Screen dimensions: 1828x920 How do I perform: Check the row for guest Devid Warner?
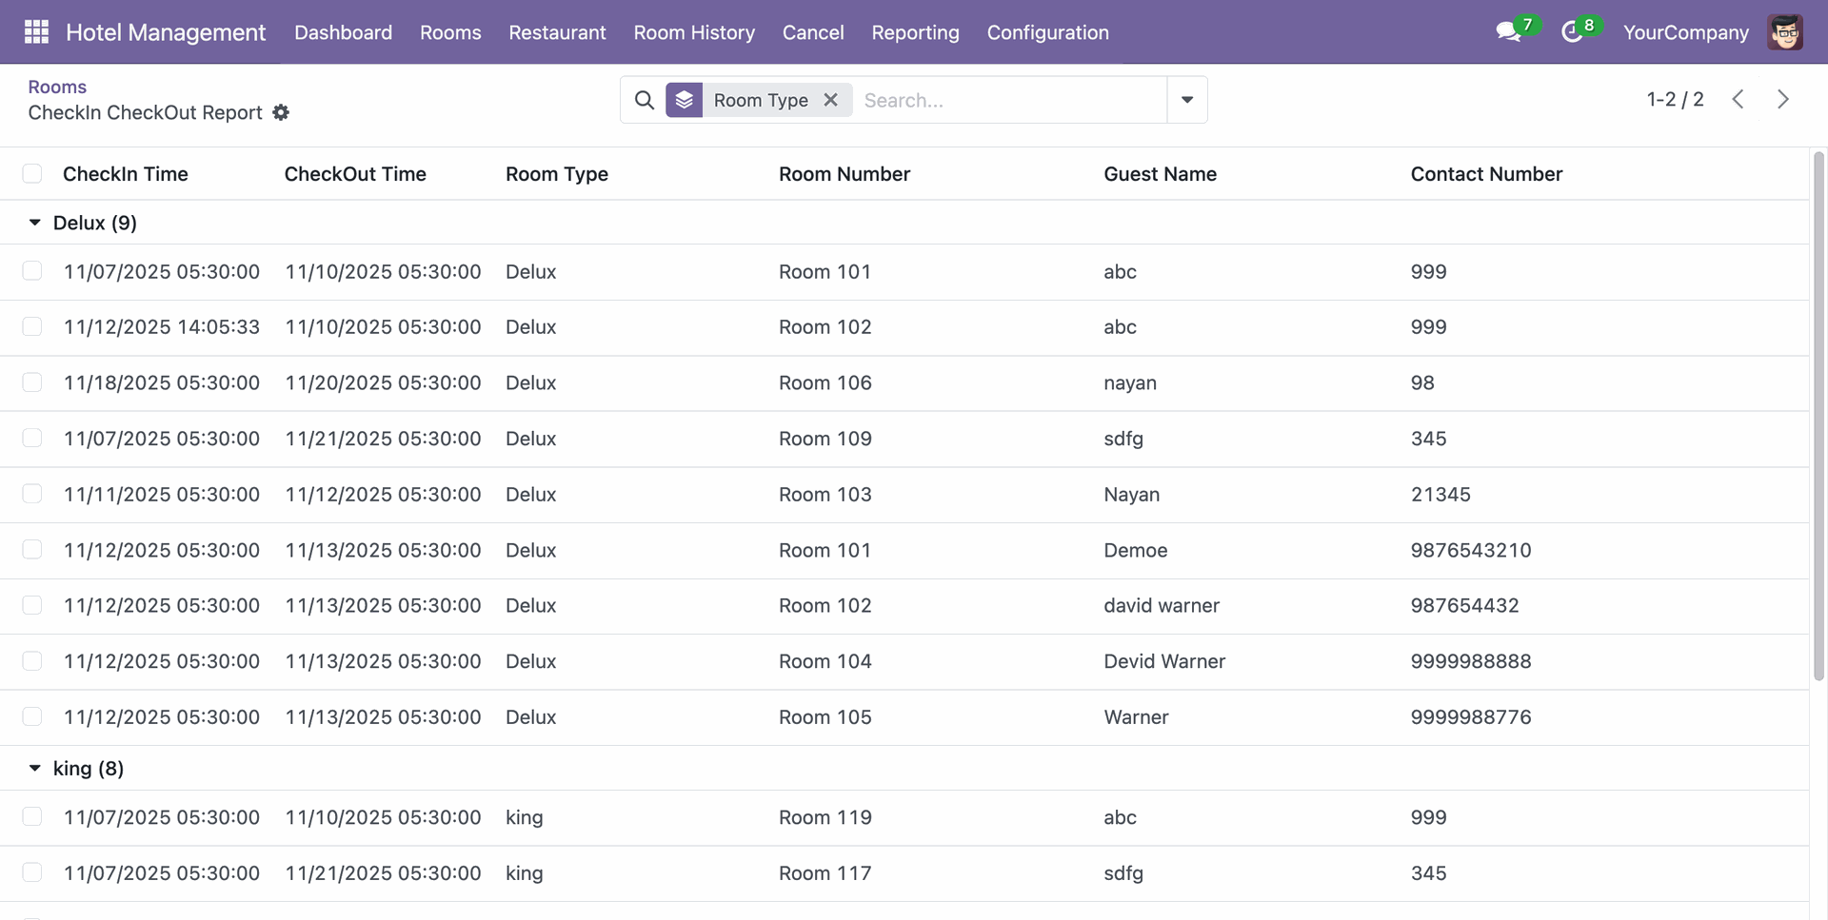pyautogui.click(x=32, y=661)
